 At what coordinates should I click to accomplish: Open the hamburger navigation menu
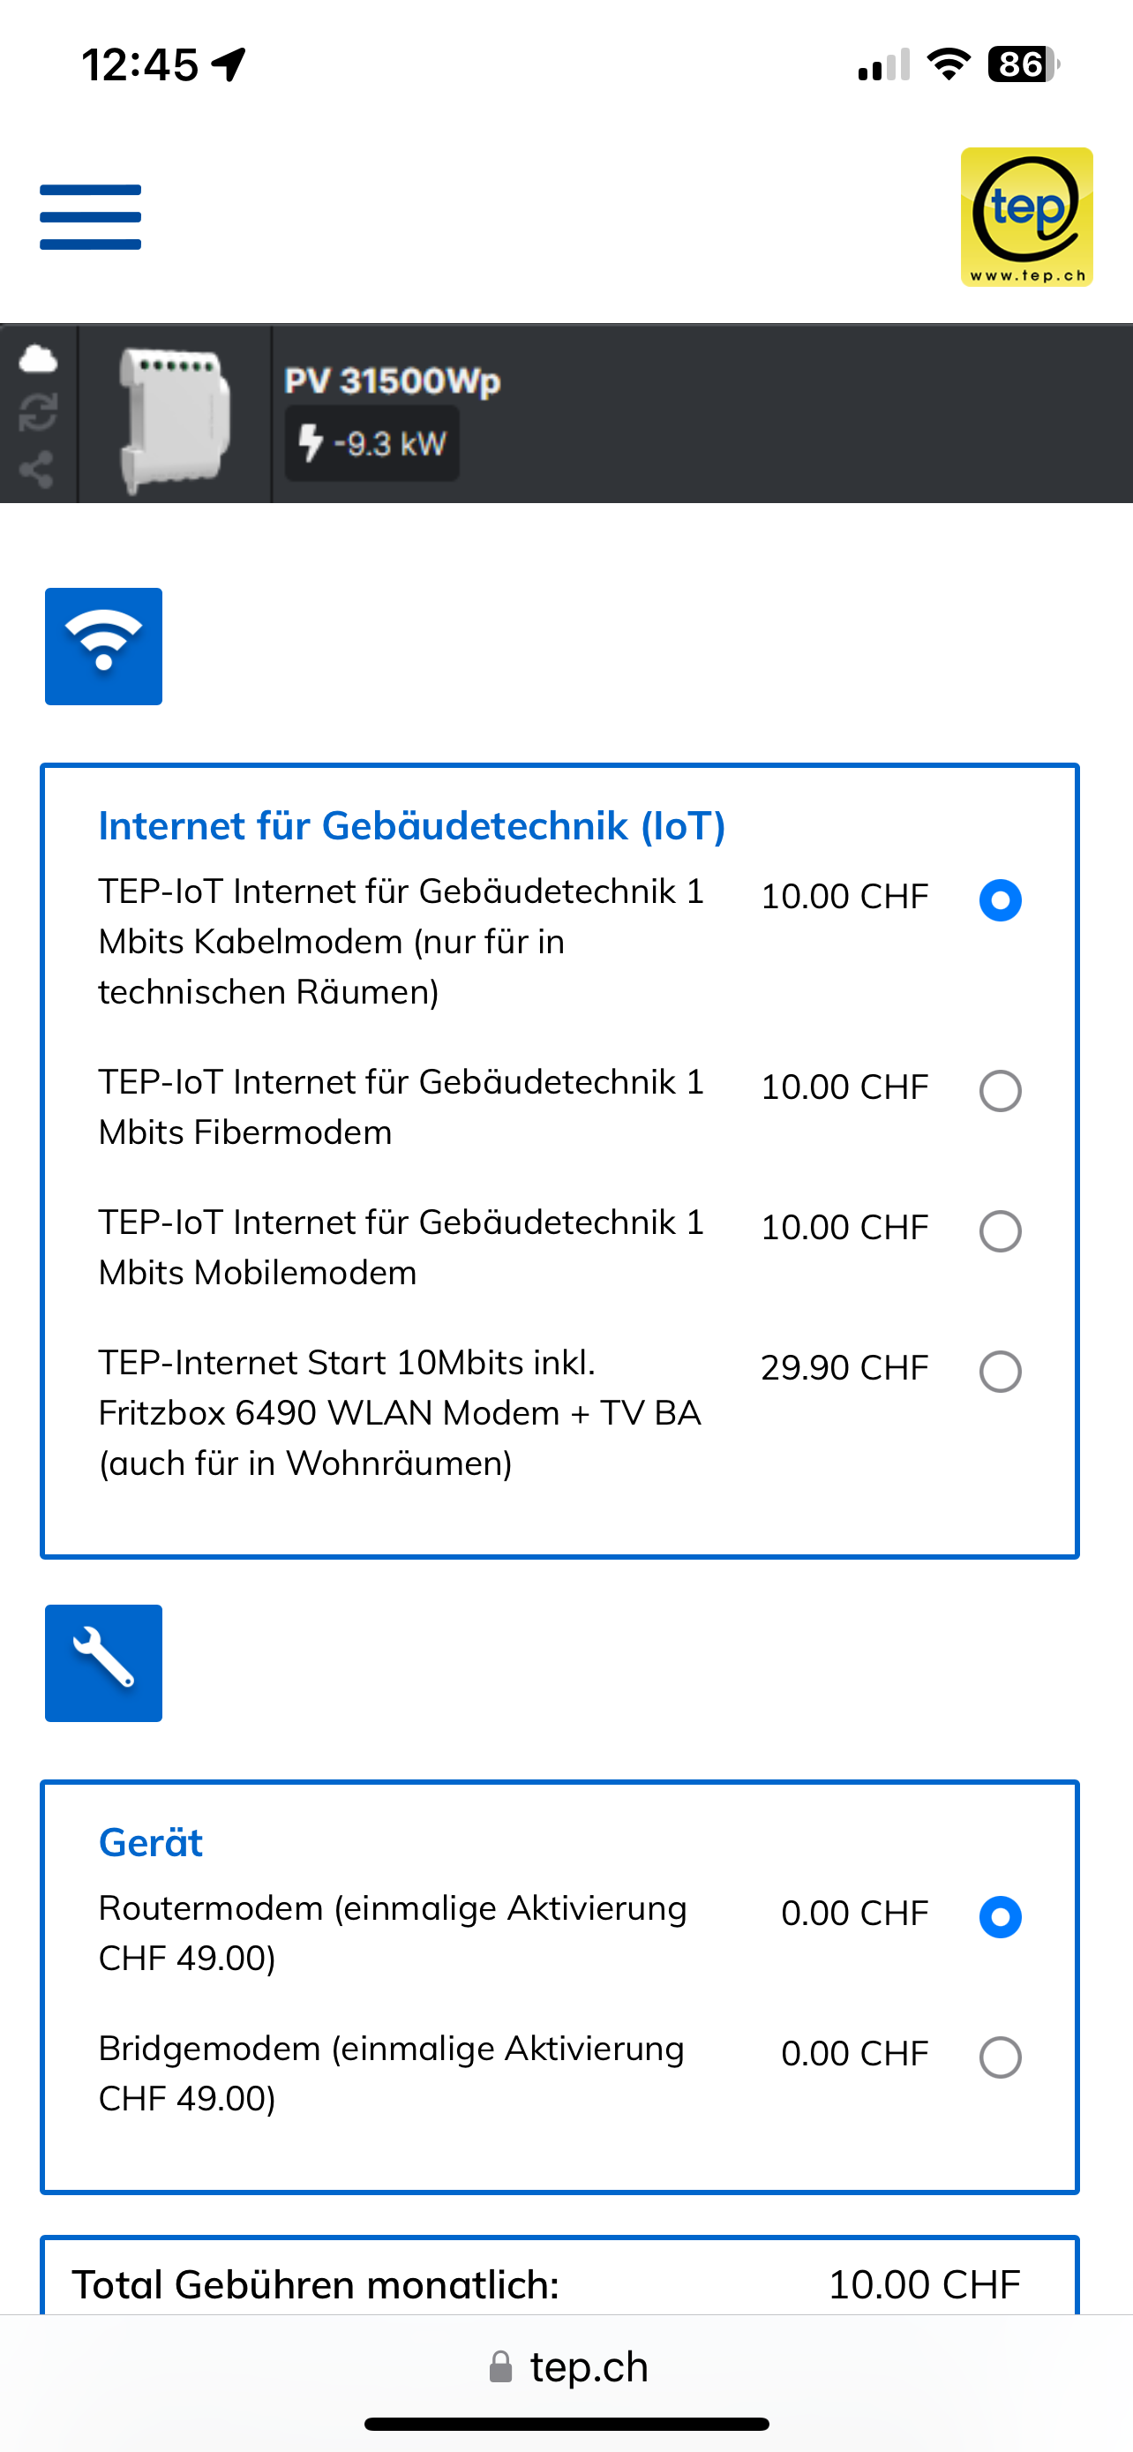[x=90, y=217]
